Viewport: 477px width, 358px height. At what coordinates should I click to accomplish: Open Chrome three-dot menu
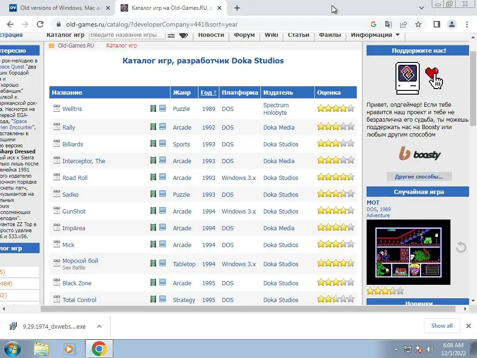(467, 24)
